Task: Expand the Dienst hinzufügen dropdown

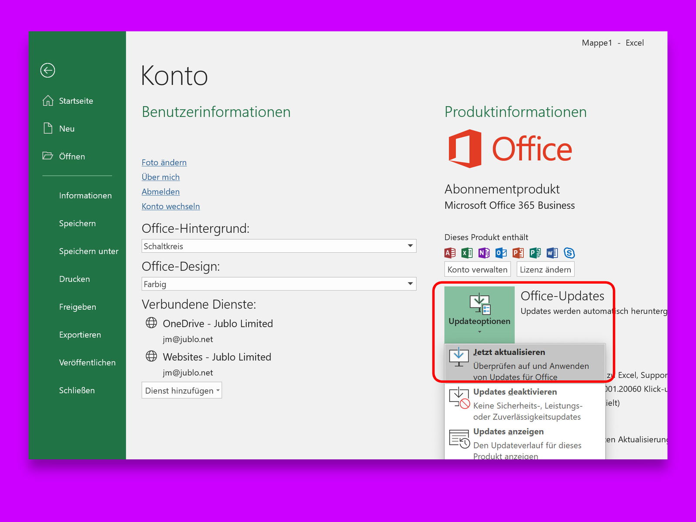Action: click(x=182, y=390)
